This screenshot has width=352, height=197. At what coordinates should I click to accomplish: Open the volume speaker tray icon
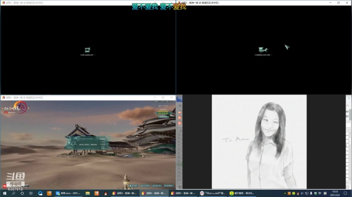pos(302,194)
